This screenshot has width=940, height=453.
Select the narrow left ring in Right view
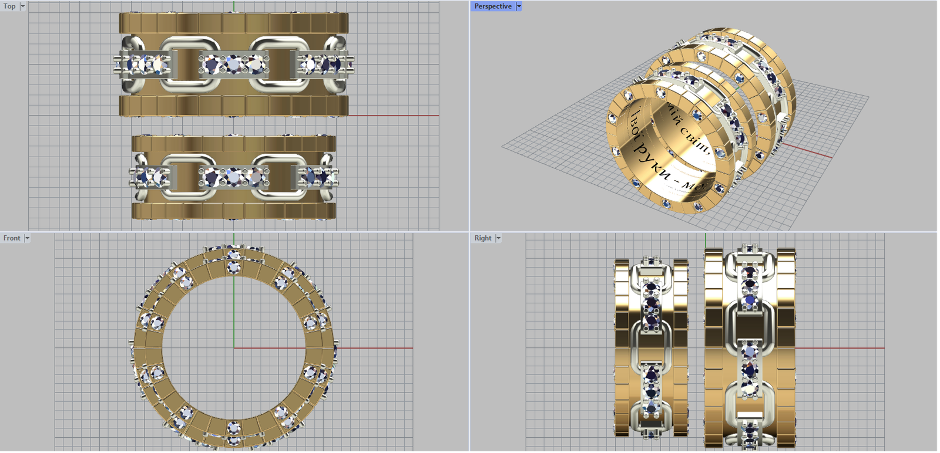[x=622, y=346]
